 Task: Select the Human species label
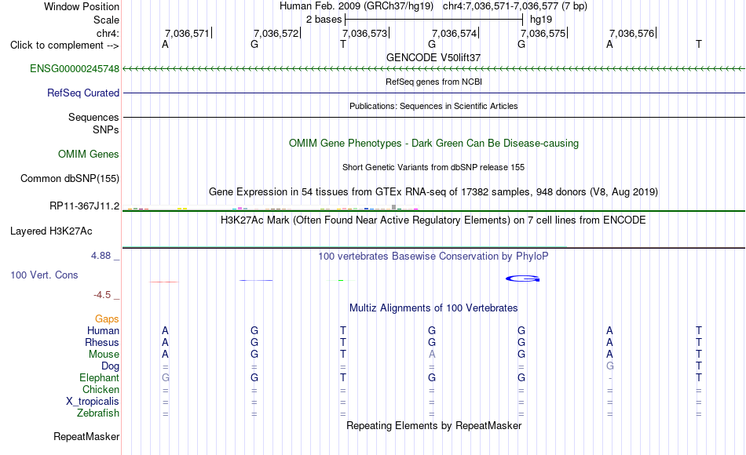[103, 330]
